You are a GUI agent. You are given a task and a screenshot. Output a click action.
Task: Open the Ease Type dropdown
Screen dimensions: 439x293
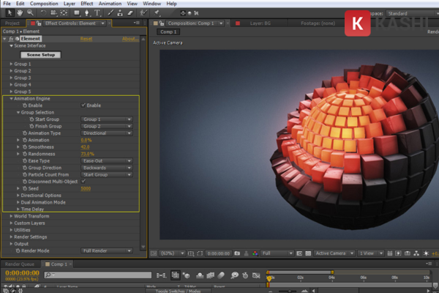tap(106, 160)
